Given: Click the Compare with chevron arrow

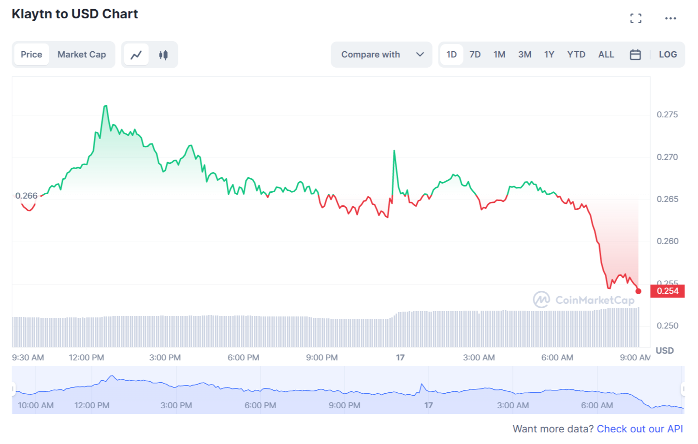Looking at the screenshot, I should tap(420, 55).
